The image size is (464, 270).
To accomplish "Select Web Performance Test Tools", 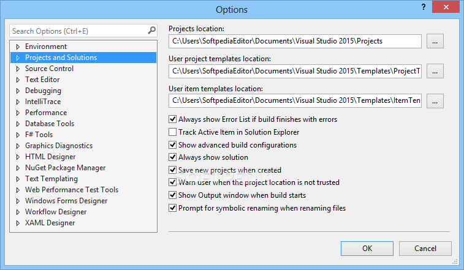I will pos(72,190).
